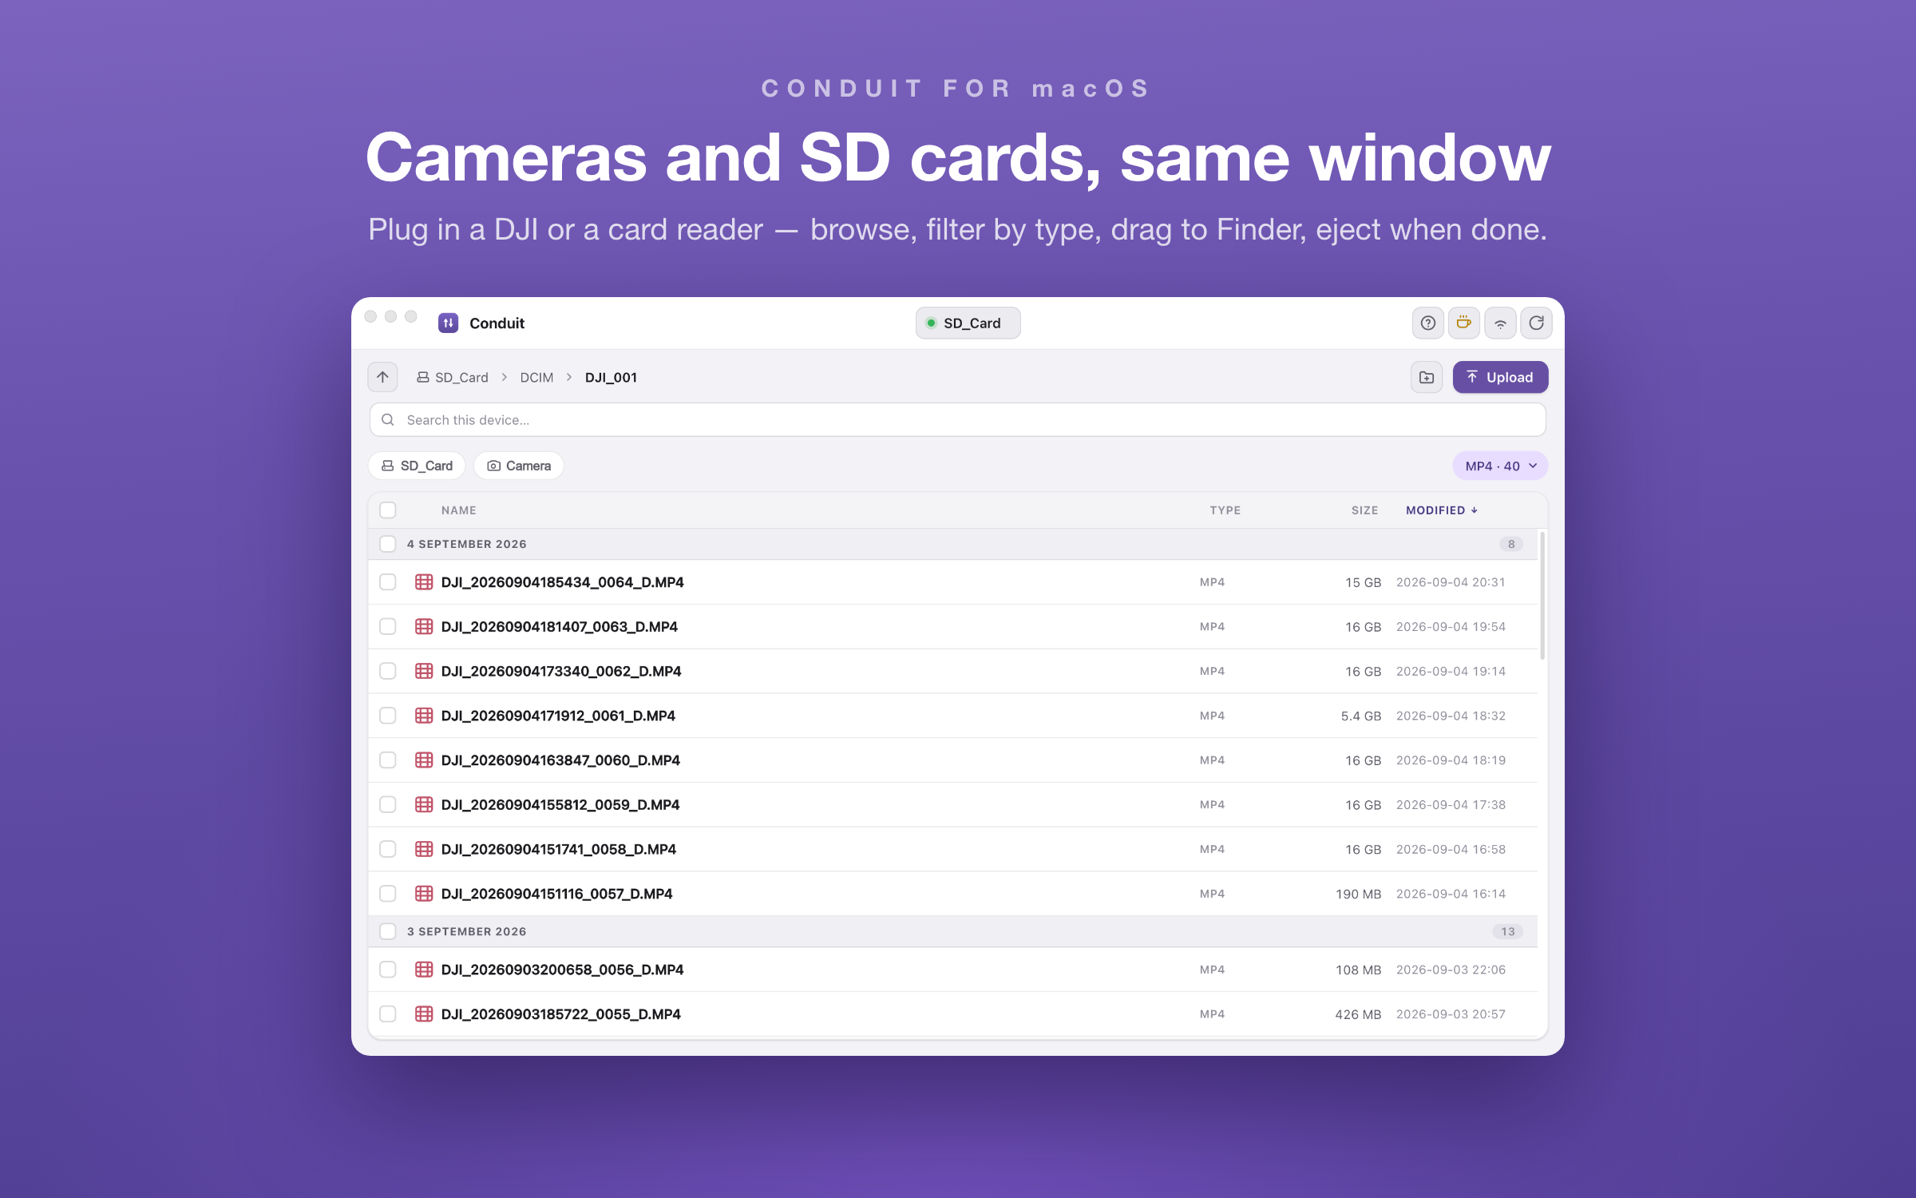Click video icon for DJI_20260904151116_0057_D.MP4
Screen dimensions: 1916x1198
(424, 894)
